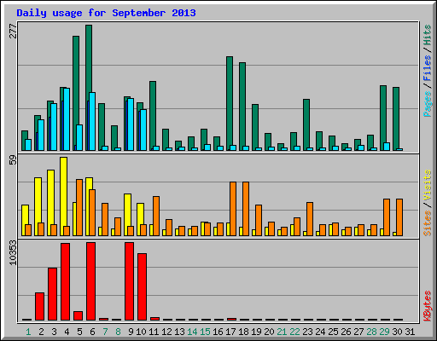Click the 277 maximum value axis label
This screenshot has width=437, height=341.
point(13,32)
